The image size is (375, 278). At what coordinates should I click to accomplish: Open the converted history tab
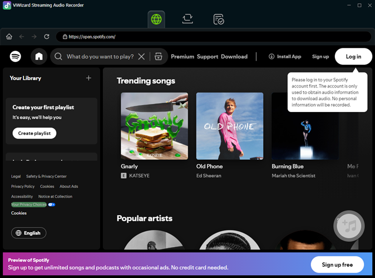219,19
